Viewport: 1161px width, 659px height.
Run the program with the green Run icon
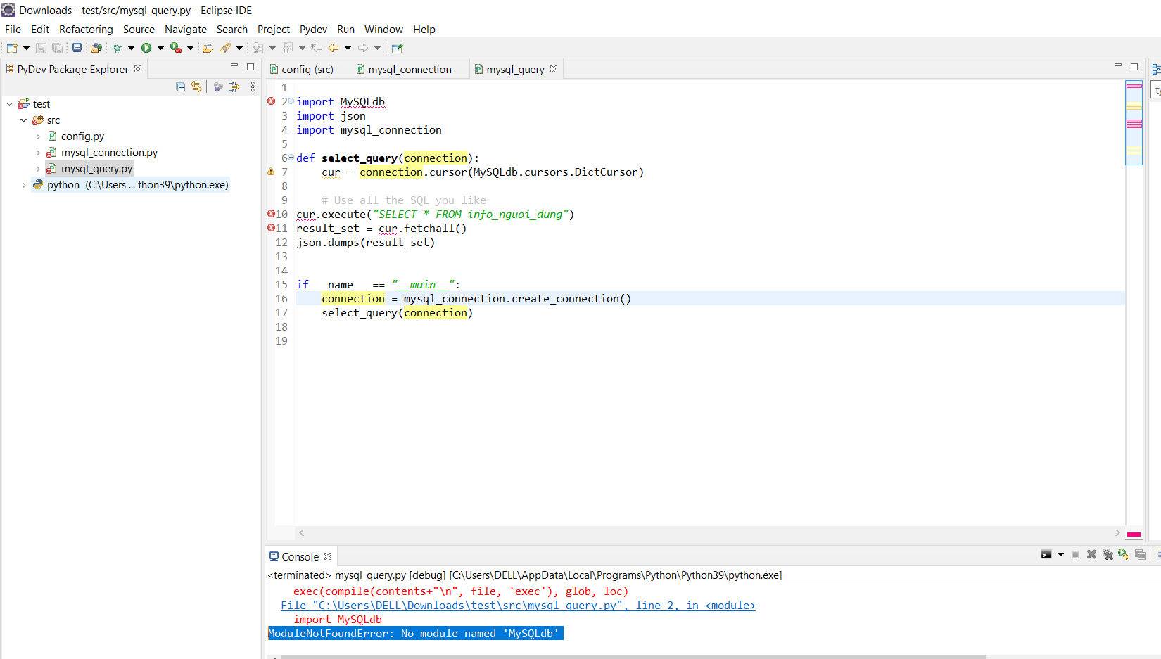pyautogui.click(x=147, y=48)
